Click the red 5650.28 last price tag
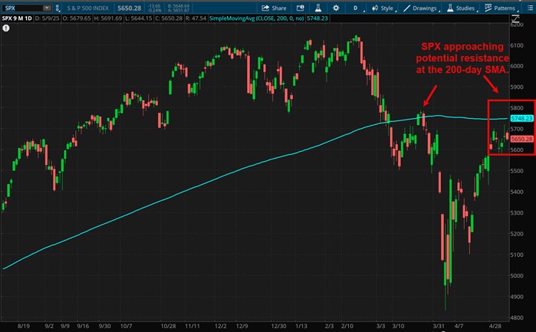The width and height of the screenshot is (536, 332). coord(521,139)
